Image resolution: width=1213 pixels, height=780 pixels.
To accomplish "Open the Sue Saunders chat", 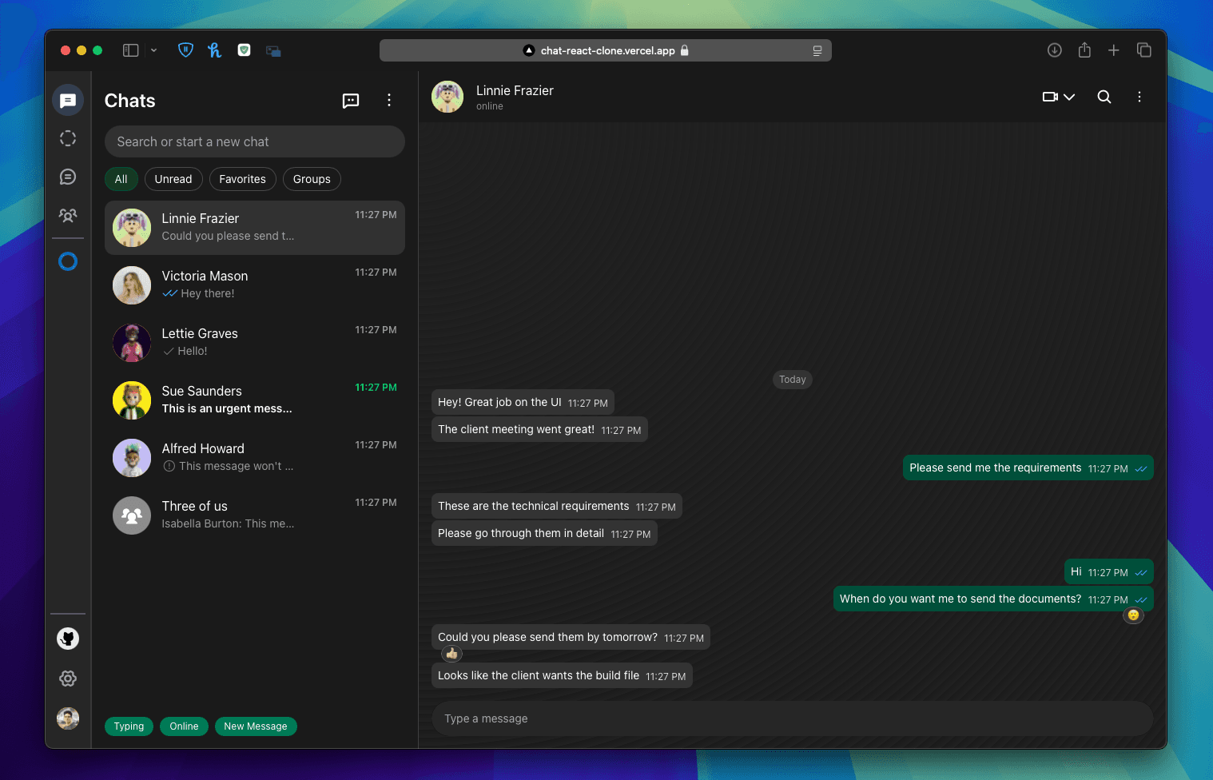I will (254, 400).
